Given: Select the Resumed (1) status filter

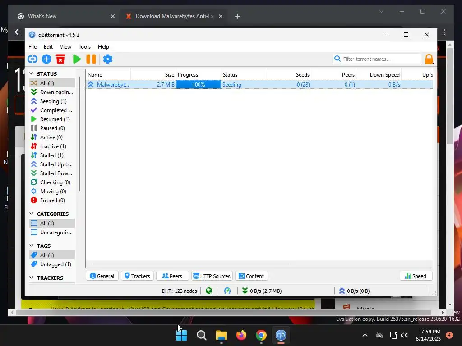Looking at the screenshot, I should coord(52,119).
